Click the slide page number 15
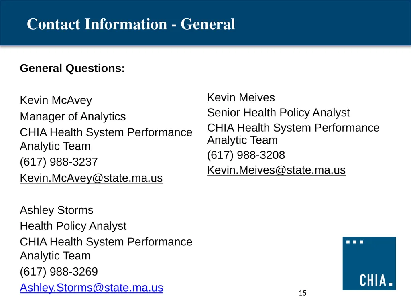Screen dimensions: 411x308 coord(303,293)
